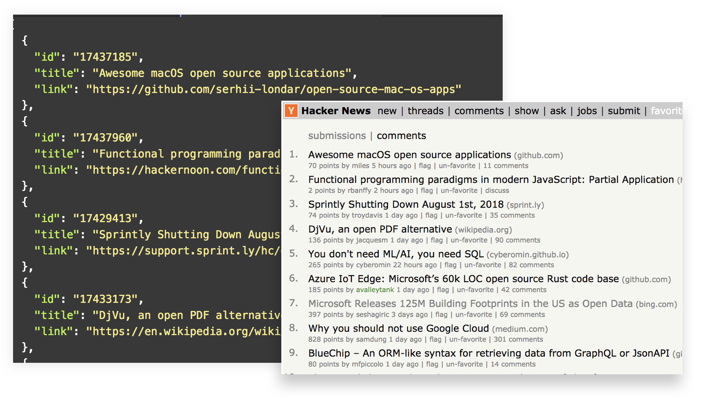Image resolution: width=711 pixels, height=402 pixels.
Task: Open the Hacker News home link
Action: point(336,111)
